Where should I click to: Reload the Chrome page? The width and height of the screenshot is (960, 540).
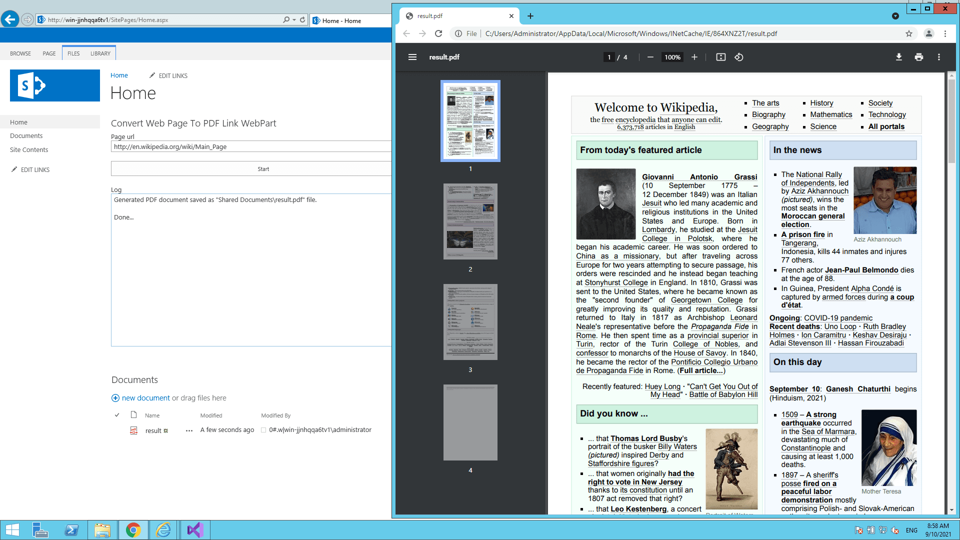(x=438, y=33)
